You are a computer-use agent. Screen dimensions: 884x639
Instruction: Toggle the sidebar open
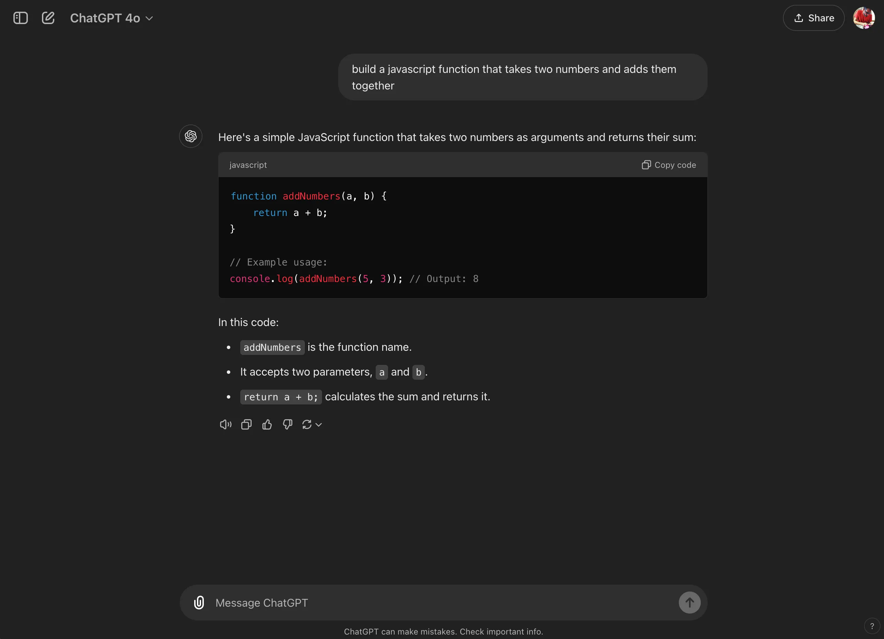[21, 18]
